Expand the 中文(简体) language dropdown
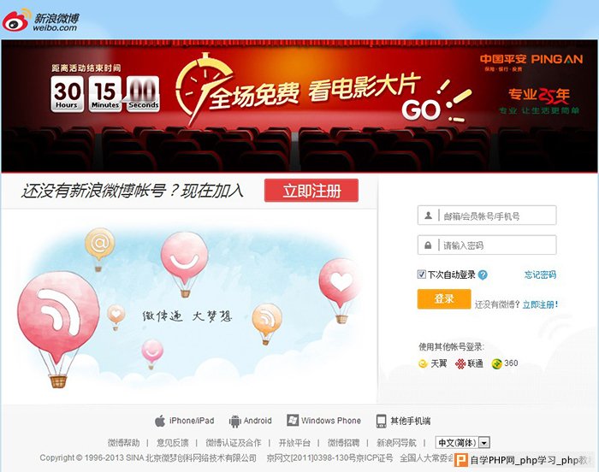Screen dimensions: 599x472 tap(463, 443)
